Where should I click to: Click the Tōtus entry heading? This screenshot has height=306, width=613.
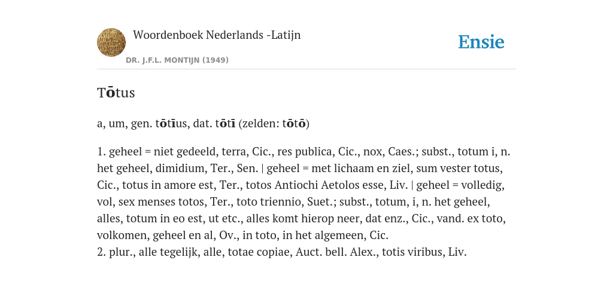pyautogui.click(x=116, y=93)
